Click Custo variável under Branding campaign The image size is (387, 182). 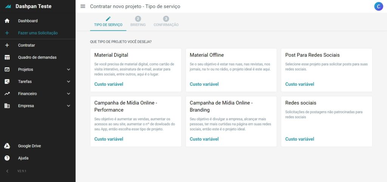204,139
